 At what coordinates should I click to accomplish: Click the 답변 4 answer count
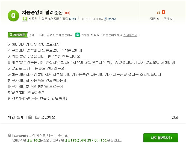click(x=154, y=19)
